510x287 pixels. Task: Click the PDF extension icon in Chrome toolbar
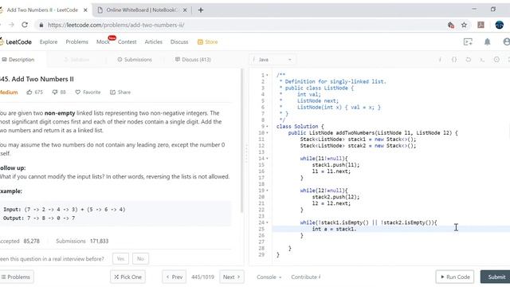tap(481, 25)
